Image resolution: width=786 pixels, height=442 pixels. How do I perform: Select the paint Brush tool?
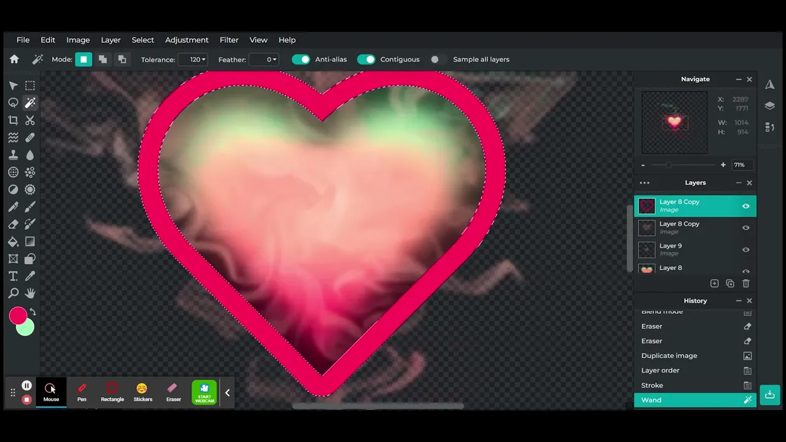click(30, 207)
